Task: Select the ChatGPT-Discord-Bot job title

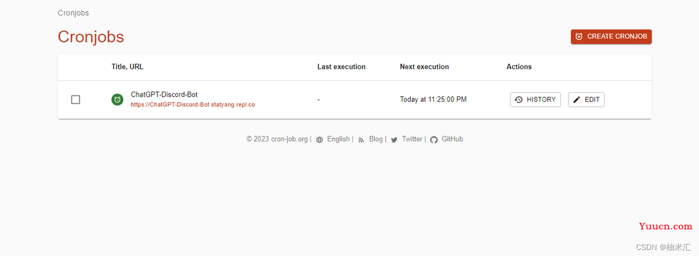Action: 164,94
